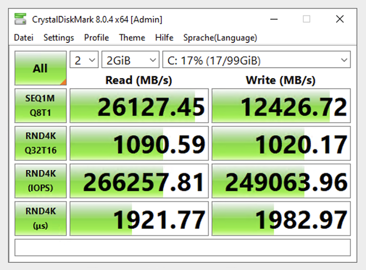Minimize the CrystalDiskMark window
The width and height of the screenshot is (366, 270).
274,19
